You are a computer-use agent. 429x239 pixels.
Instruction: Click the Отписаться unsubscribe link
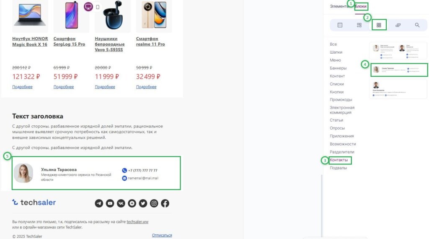[x=162, y=235]
